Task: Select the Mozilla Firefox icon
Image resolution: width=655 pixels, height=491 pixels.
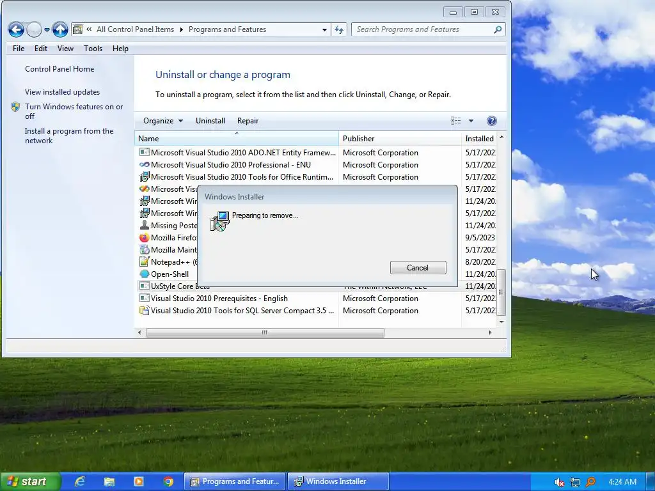Action: (x=144, y=238)
